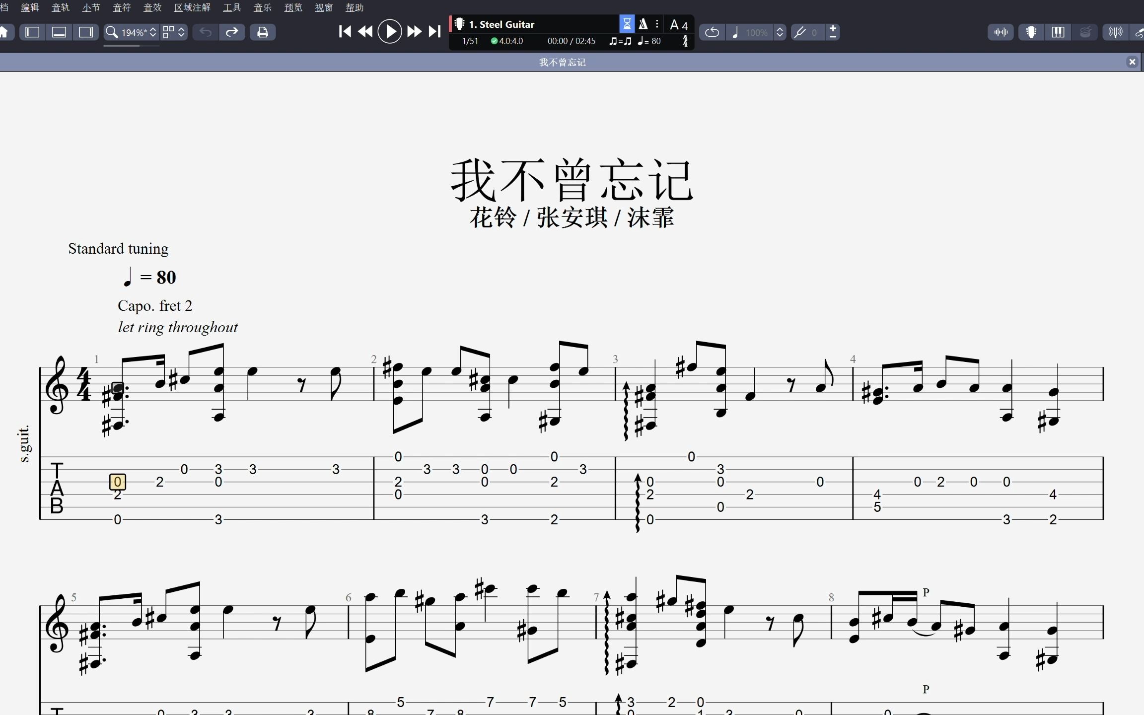The width and height of the screenshot is (1144, 715).
Task: Click the 4/4 time signature indicator
Action: point(685,41)
